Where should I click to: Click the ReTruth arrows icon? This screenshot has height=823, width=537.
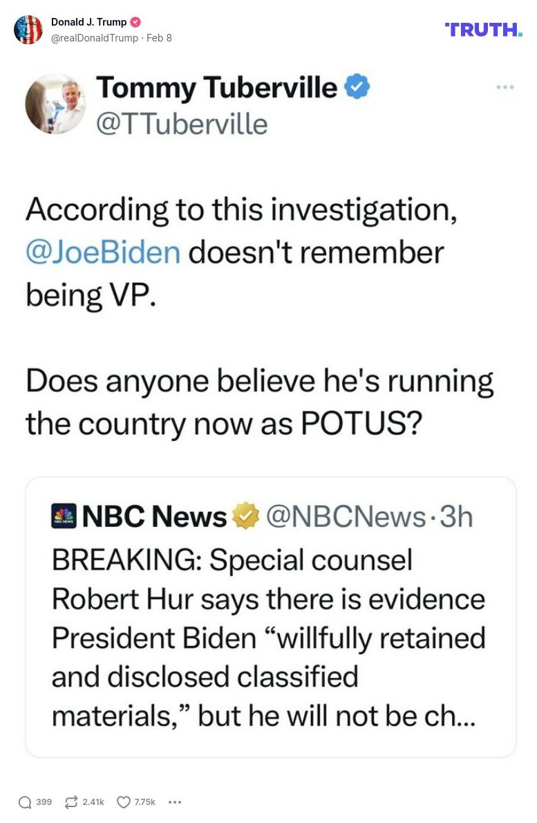click(x=70, y=802)
